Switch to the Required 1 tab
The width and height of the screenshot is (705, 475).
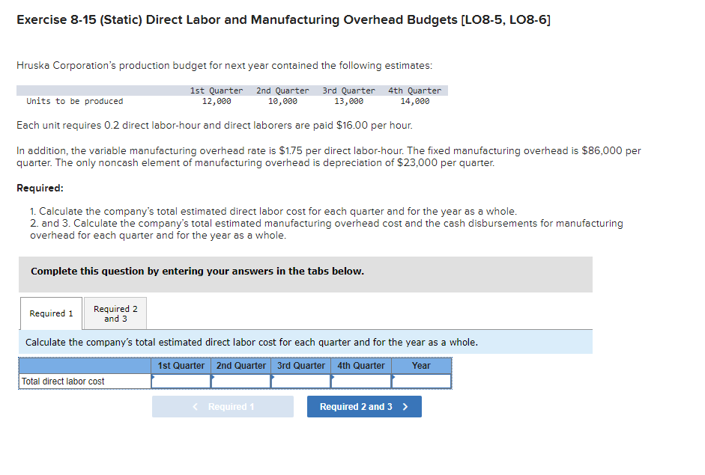click(x=50, y=313)
